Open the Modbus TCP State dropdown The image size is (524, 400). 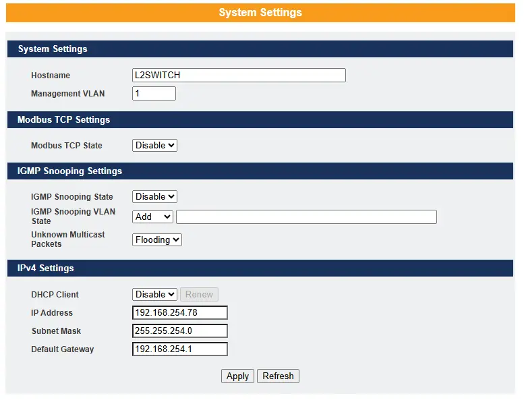point(154,146)
